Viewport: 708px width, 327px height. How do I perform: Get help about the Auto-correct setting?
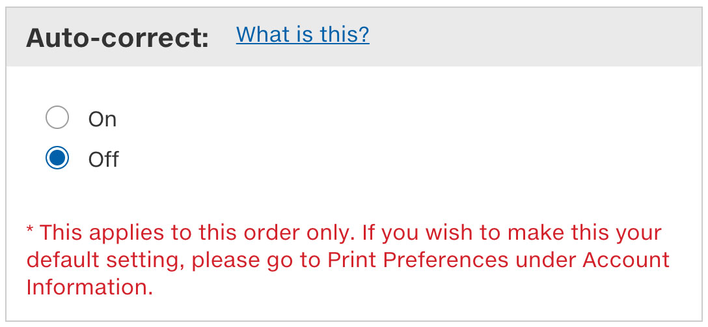tap(303, 34)
